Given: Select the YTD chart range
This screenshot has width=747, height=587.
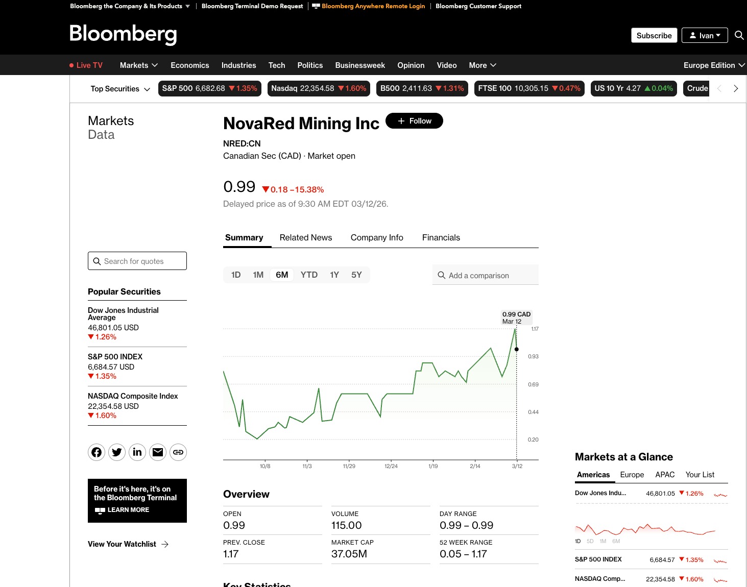Looking at the screenshot, I should tap(309, 275).
